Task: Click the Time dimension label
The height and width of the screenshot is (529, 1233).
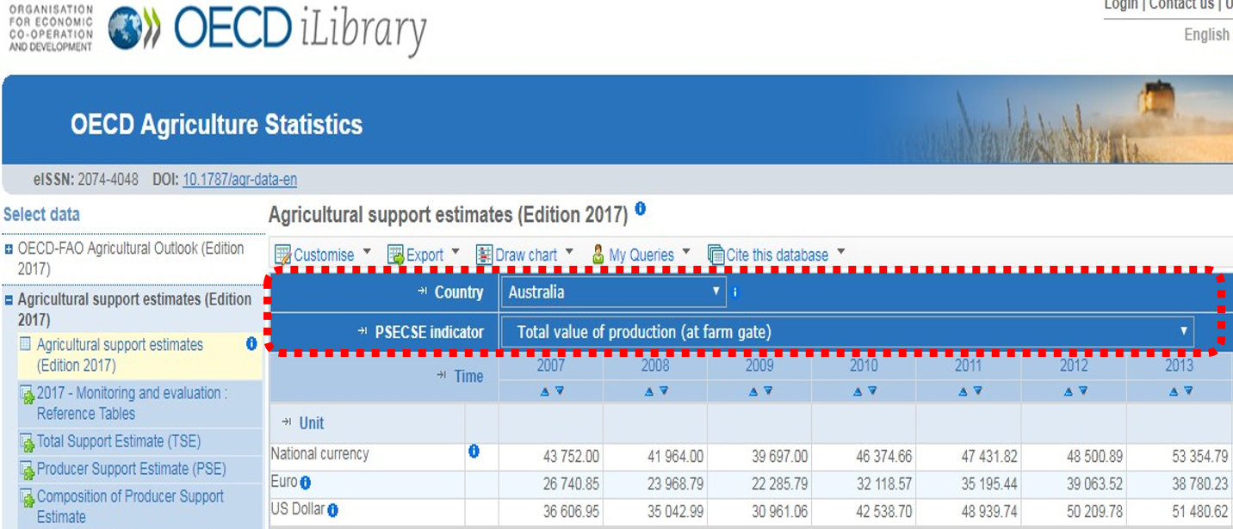Action: pyautogui.click(x=469, y=376)
